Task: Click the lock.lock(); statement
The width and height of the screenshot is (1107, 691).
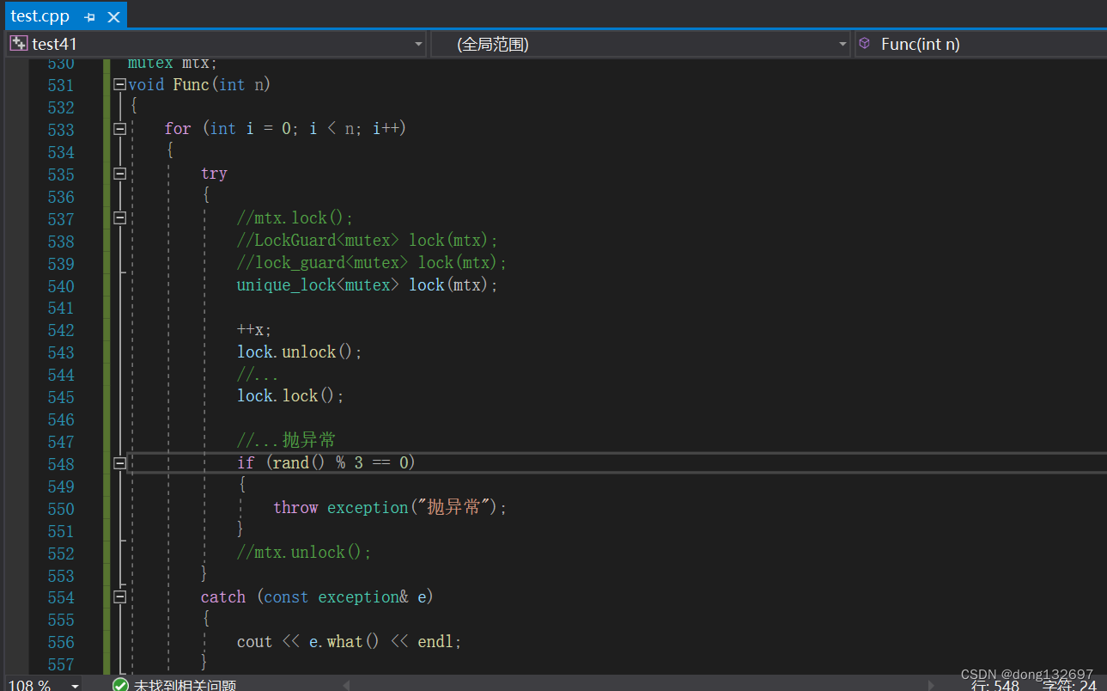Action: (290, 395)
